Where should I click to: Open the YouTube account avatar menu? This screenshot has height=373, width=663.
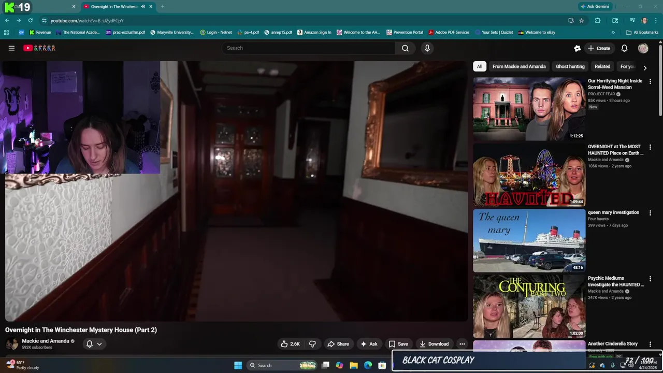click(643, 48)
